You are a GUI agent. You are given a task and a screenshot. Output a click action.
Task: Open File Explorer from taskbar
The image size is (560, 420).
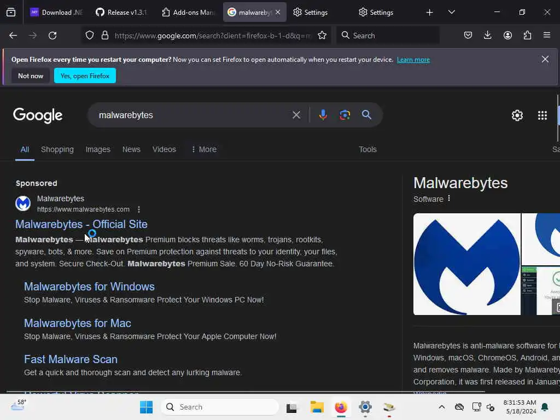tap(317, 407)
